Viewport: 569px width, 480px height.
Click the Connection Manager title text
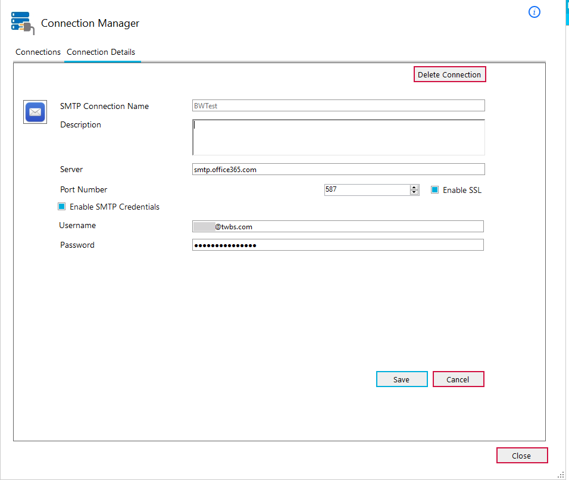[90, 23]
